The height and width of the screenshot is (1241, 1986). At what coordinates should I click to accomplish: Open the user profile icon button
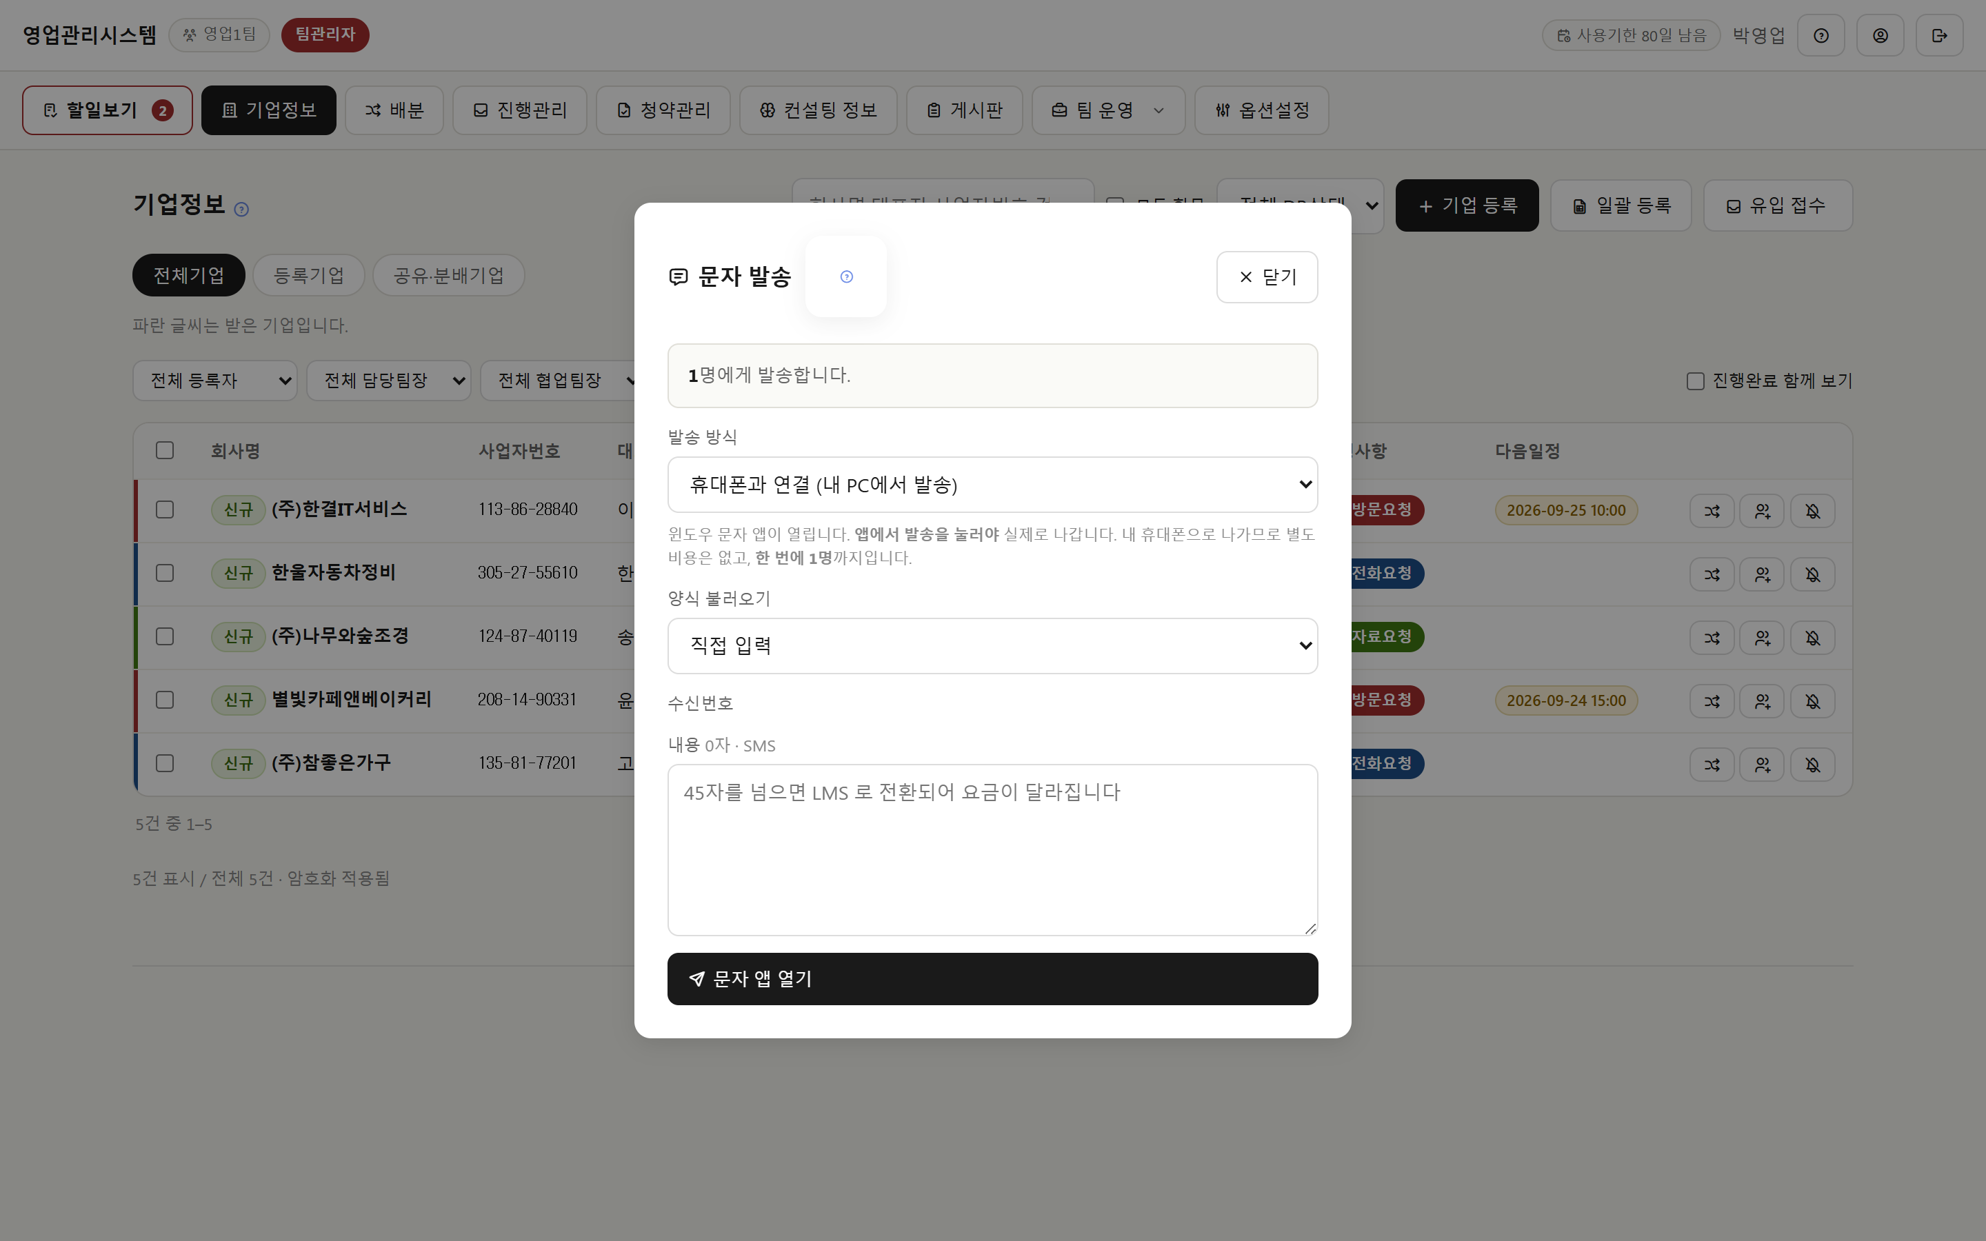tap(1879, 35)
